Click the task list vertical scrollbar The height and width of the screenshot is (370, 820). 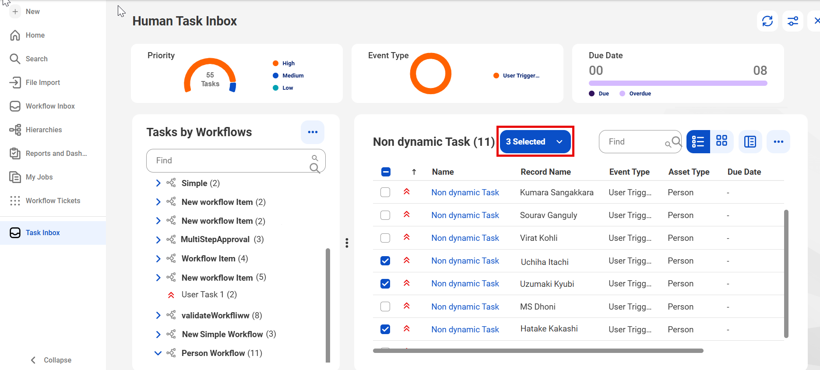(x=786, y=274)
